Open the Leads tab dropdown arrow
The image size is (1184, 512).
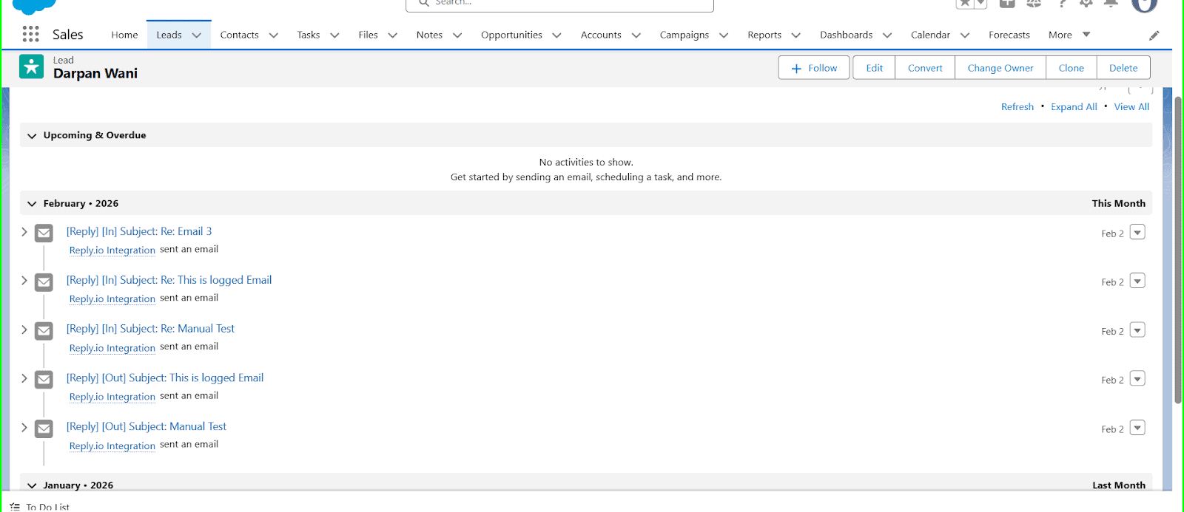tap(197, 35)
